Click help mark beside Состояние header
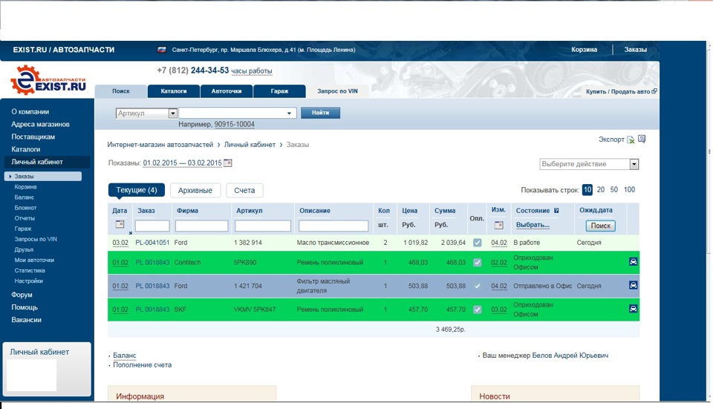The height and width of the screenshot is (409, 713). pos(556,210)
